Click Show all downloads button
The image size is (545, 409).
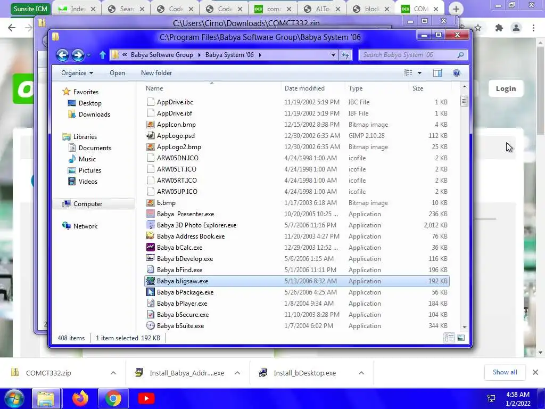505,372
